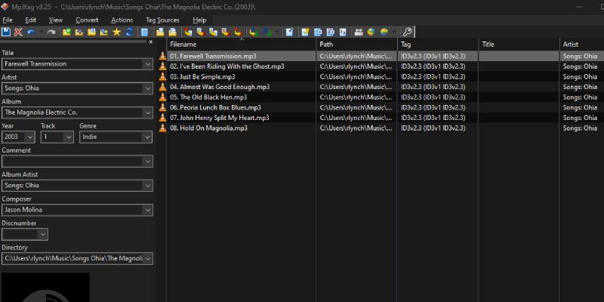Click the Export toolbar icon
This screenshot has height=302, width=604.
[305, 32]
